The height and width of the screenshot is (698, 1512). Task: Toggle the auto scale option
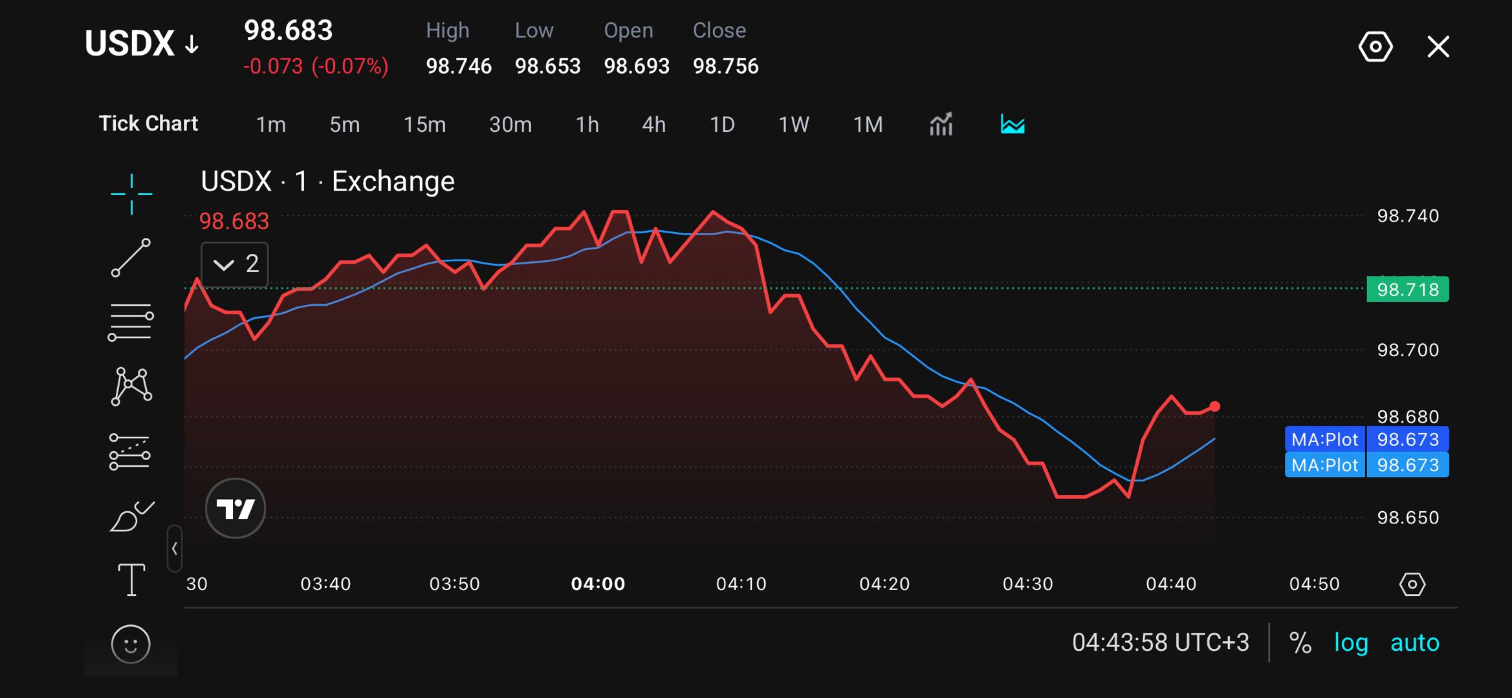[x=1415, y=642]
